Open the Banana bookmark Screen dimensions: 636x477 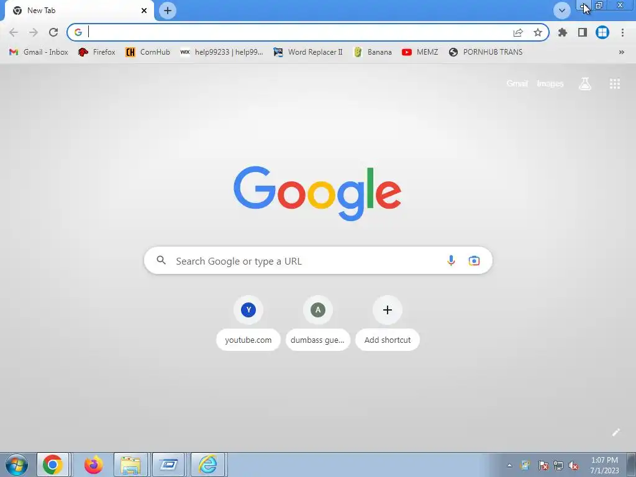373,52
